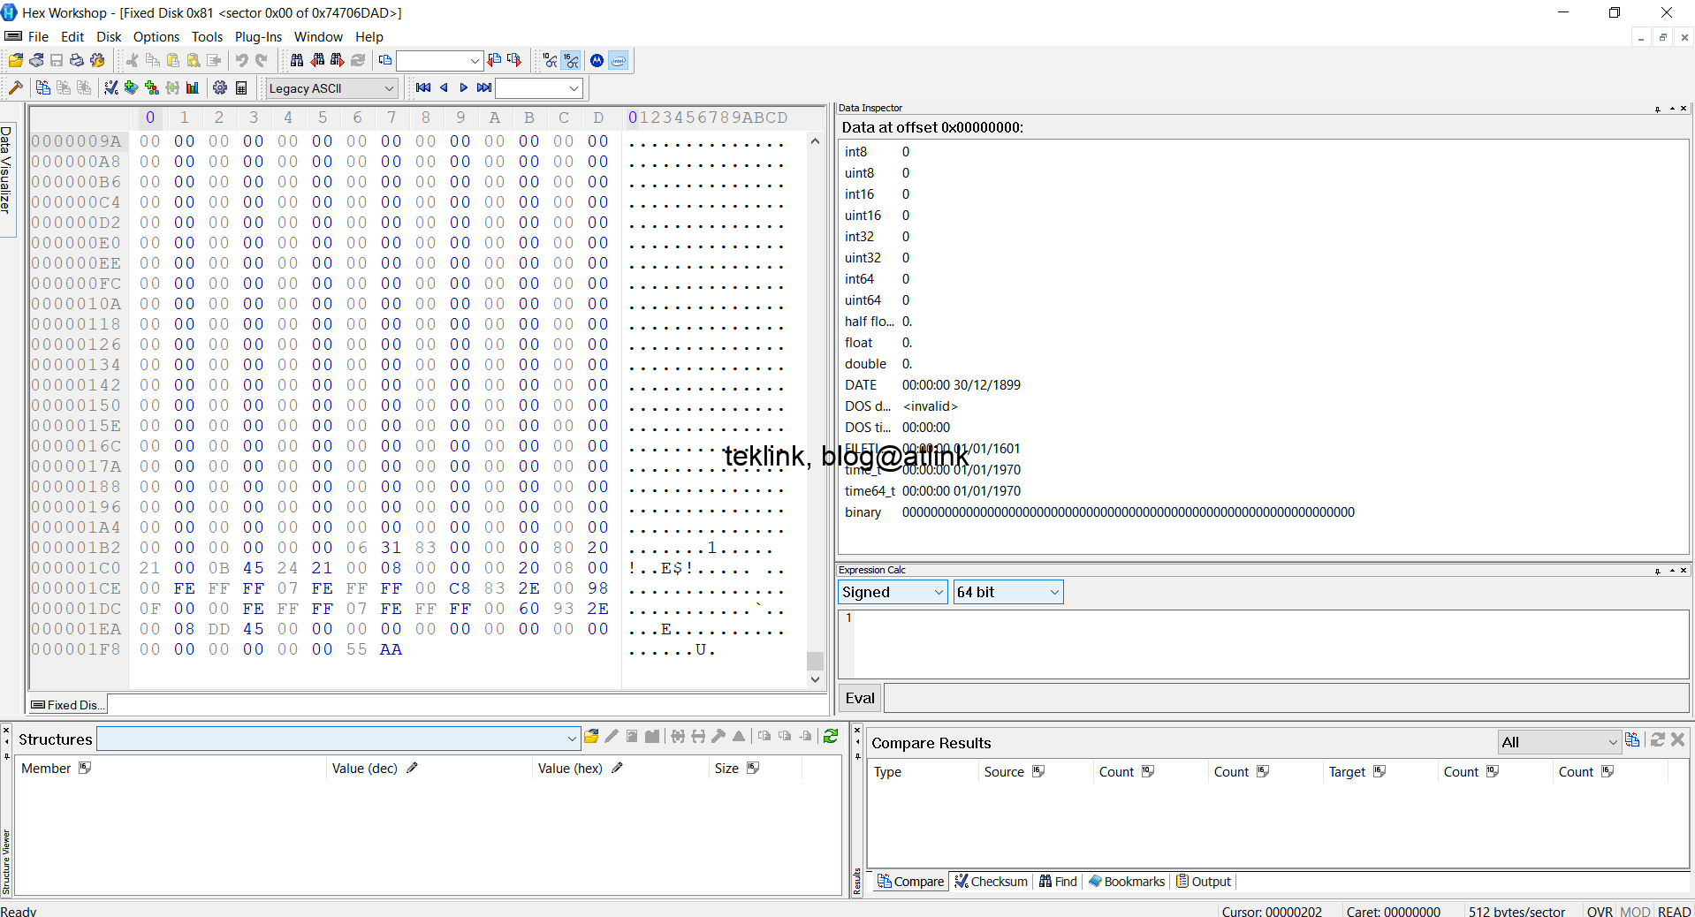The height and width of the screenshot is (917, 1695).
Task: Open the 64 bit dropdown in Expression Calc
Action: pyautogui.click(x=1008, y=592)
